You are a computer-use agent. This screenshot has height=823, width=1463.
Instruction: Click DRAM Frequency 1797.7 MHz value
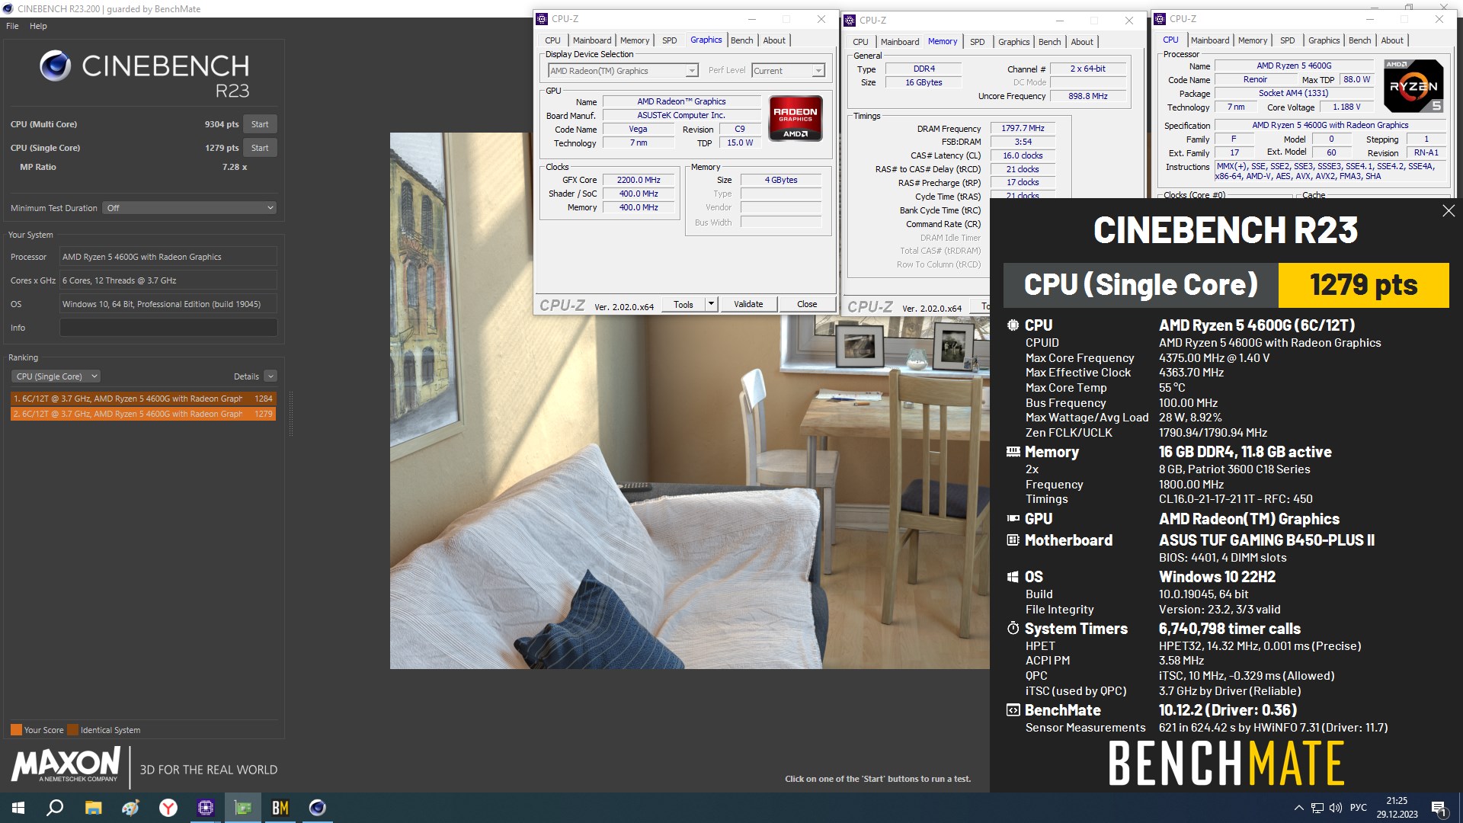[x=1023, y=129]
